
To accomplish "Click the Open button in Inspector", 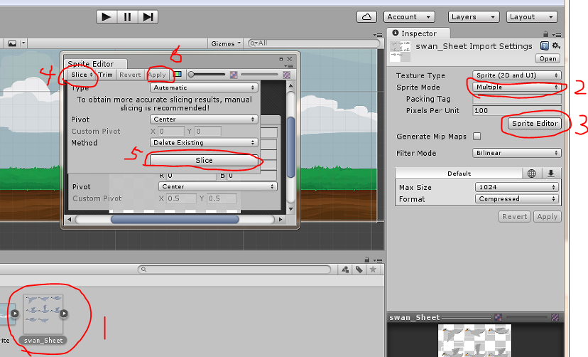I will [x=548, y=58].
